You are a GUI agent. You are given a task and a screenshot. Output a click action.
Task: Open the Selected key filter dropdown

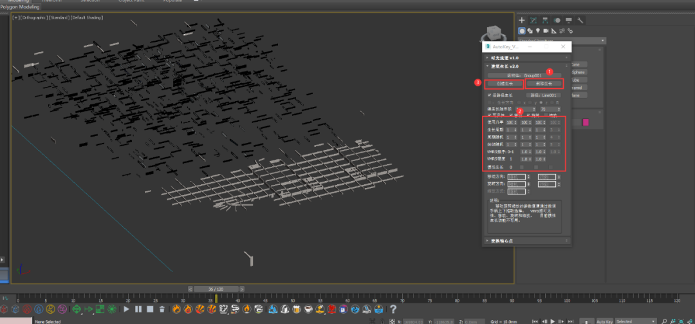pyautogui.click(x=636, y=321)
